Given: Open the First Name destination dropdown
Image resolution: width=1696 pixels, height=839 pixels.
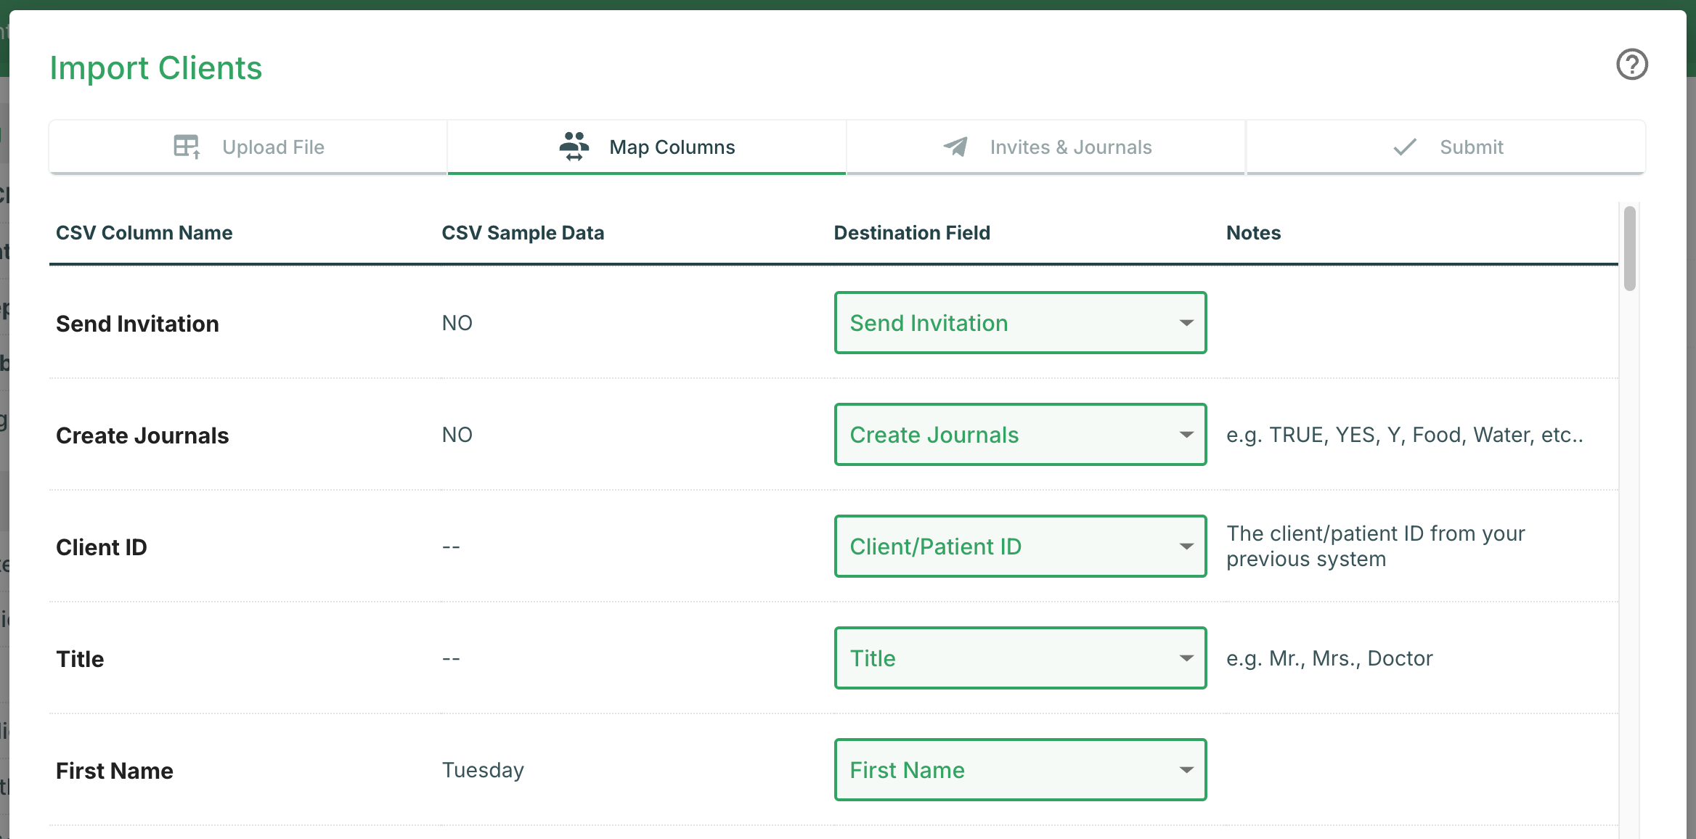Looking at the screenshot, I should [1019, 769].
